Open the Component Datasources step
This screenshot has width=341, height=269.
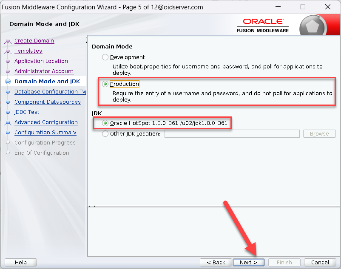click(47, 102)
